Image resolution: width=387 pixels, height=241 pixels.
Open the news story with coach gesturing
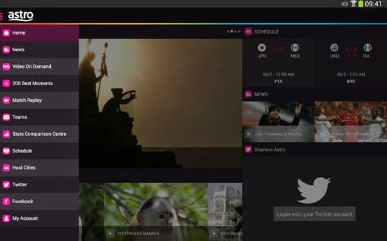[x=278, y=122]
